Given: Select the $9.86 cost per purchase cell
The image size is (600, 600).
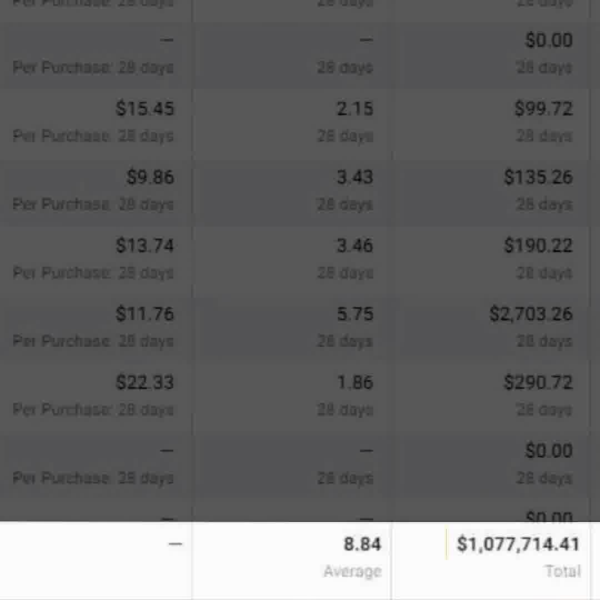Looking at the screenshot, I should [x=151, y=177].
